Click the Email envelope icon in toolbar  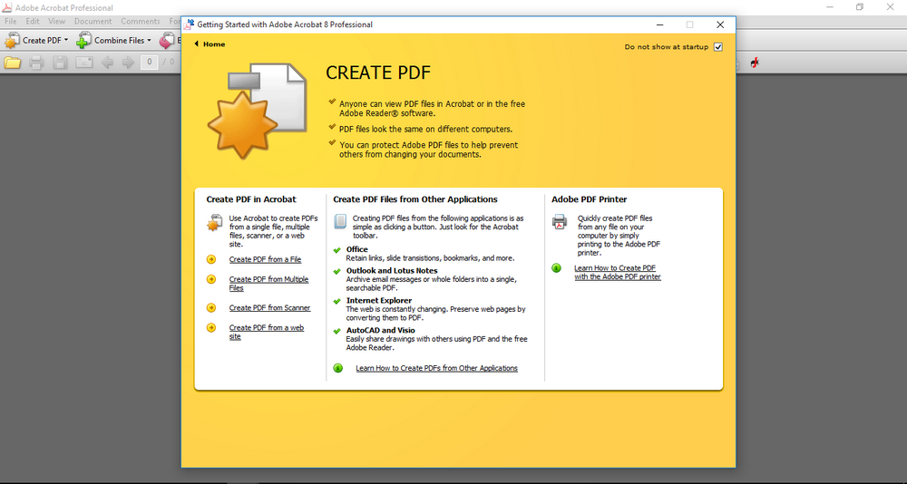tap(84, 63)
